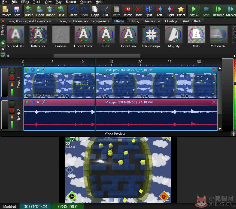Choose the Stacked Blur effect

click(x=16, y=37)
